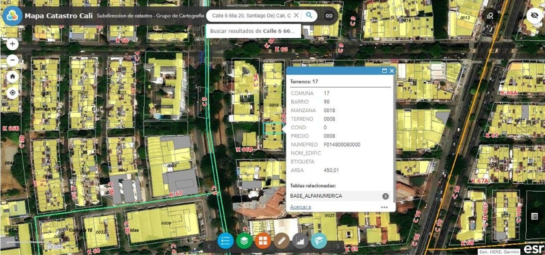
Task: Open the teal graduation cap widget
Action: tap(318, 241)
